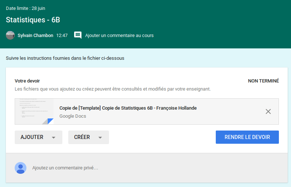Remove the attached file with the X icon
The height and width of the screenshot is (187, 291).
pos(268,111)
